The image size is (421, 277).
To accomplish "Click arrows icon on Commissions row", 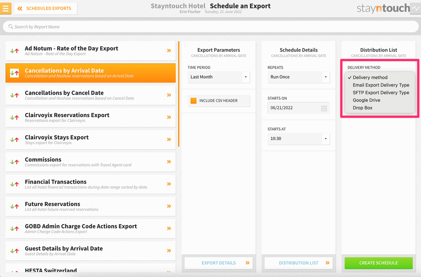I will [x=15, y=162].
